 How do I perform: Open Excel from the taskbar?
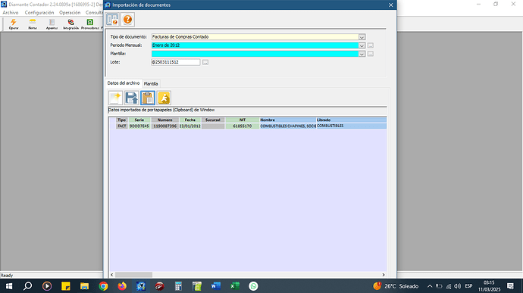coord(235,286)
